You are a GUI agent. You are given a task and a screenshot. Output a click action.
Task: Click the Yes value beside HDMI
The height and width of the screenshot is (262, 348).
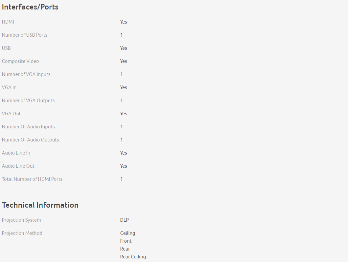(124, 22)
